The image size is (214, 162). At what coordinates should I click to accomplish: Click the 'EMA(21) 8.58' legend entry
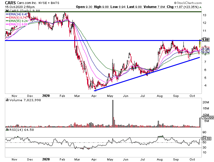click(x=17, y=24)
